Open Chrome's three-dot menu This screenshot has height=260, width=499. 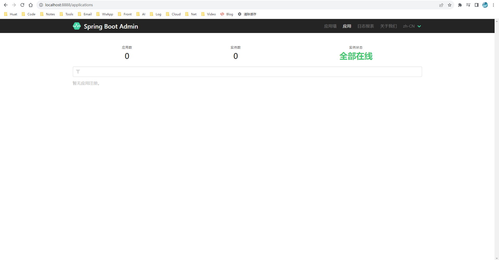coord(493,5)
